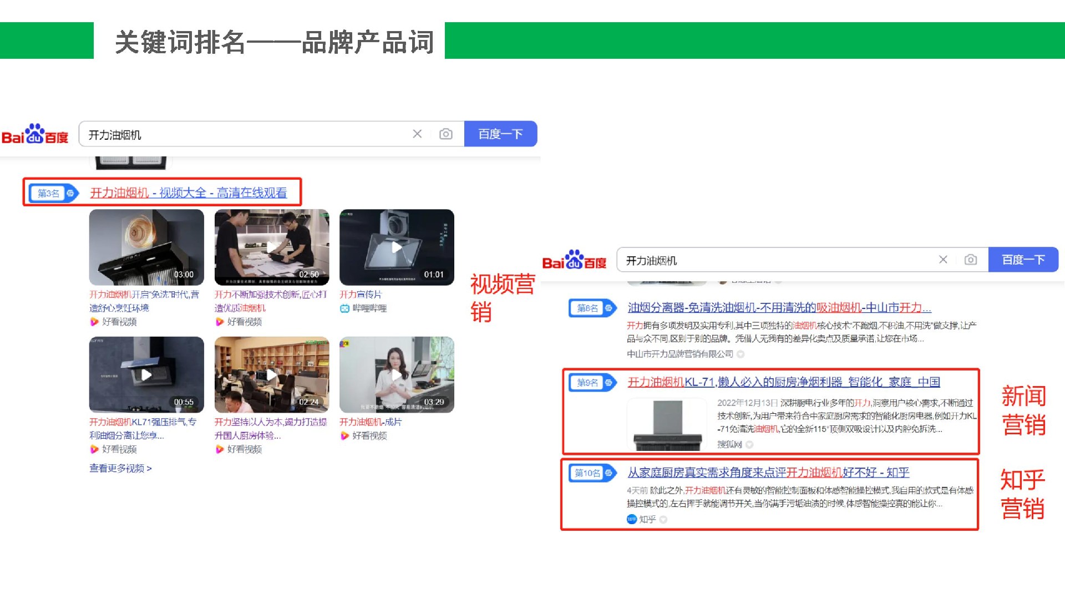Open the 知乎 开力油烟机好不好 result link

tap(768, 473)
